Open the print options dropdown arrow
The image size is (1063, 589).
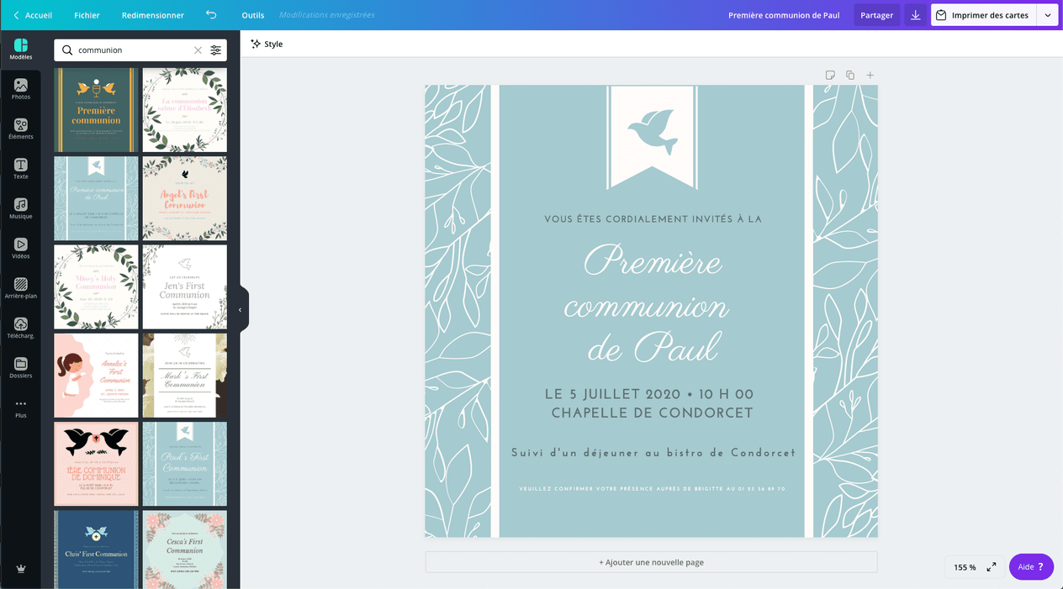(x=1047, y=15)
